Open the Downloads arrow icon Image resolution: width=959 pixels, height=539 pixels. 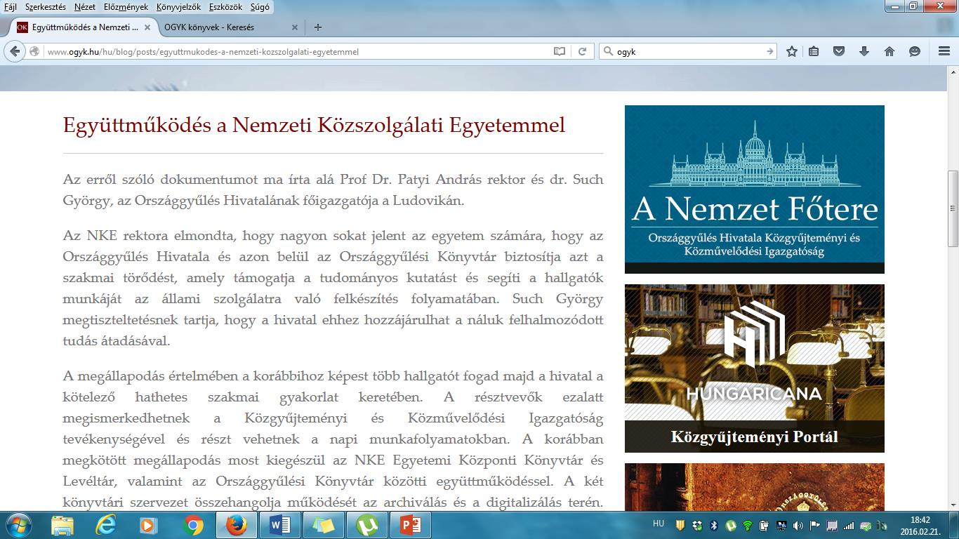[x=864, y=51]
